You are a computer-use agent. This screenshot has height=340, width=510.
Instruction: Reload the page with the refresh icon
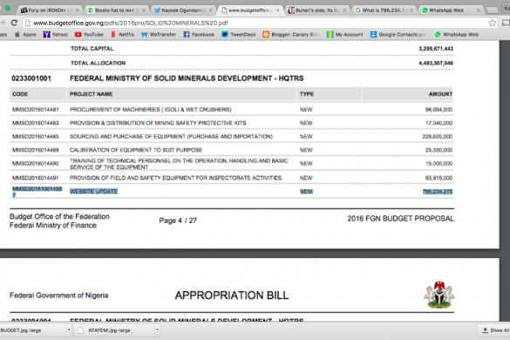(x=14, y=23)
